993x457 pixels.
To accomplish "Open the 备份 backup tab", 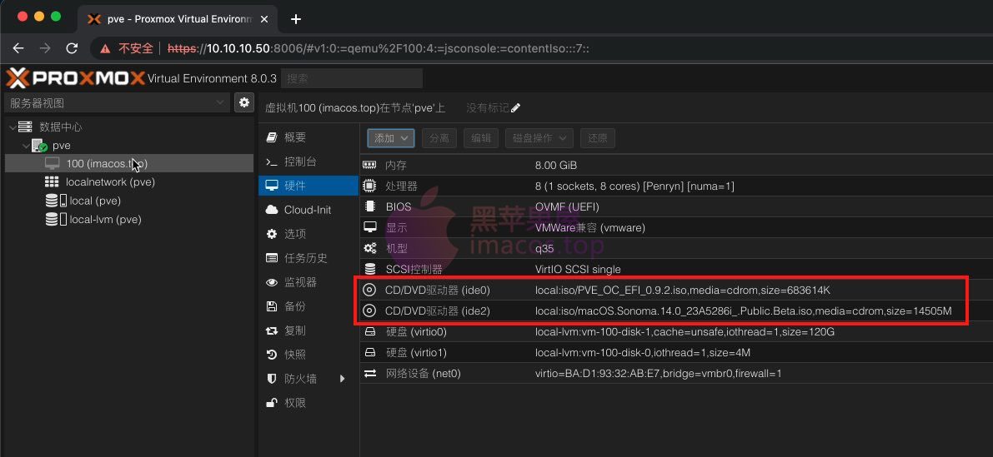I will tap(308, 306).
